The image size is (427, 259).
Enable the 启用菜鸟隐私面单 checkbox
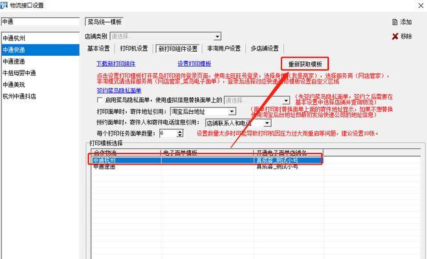(x=100, y=100)
